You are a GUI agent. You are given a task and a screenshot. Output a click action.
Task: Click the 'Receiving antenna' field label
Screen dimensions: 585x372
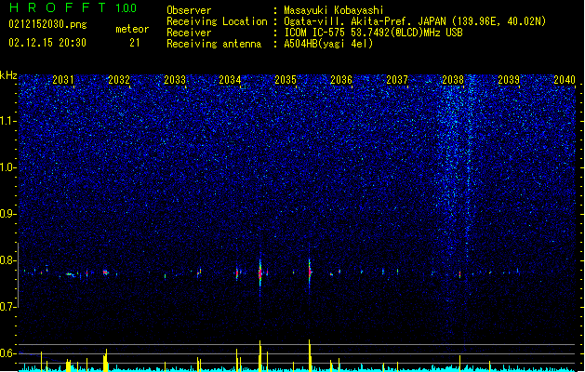214,44
